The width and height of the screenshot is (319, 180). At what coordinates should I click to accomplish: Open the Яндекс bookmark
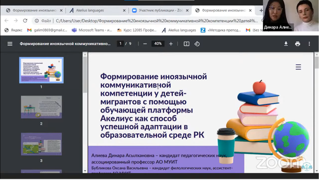[14, 30]
